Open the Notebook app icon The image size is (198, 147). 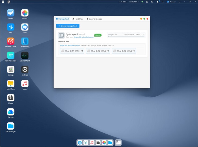point(25,41)
